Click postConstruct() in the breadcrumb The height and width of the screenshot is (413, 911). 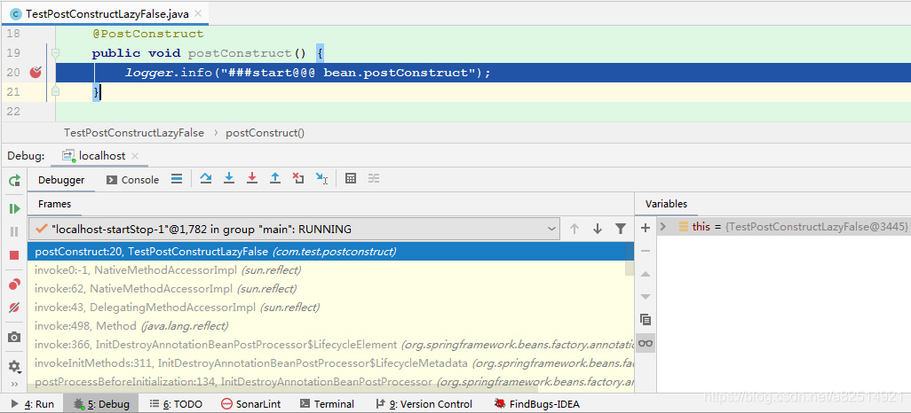pyautogui.click(x=265, y=133)
